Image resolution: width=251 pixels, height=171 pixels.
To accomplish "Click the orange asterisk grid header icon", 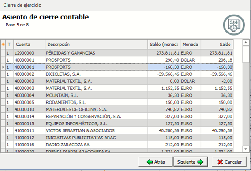I will pos(3,45).
